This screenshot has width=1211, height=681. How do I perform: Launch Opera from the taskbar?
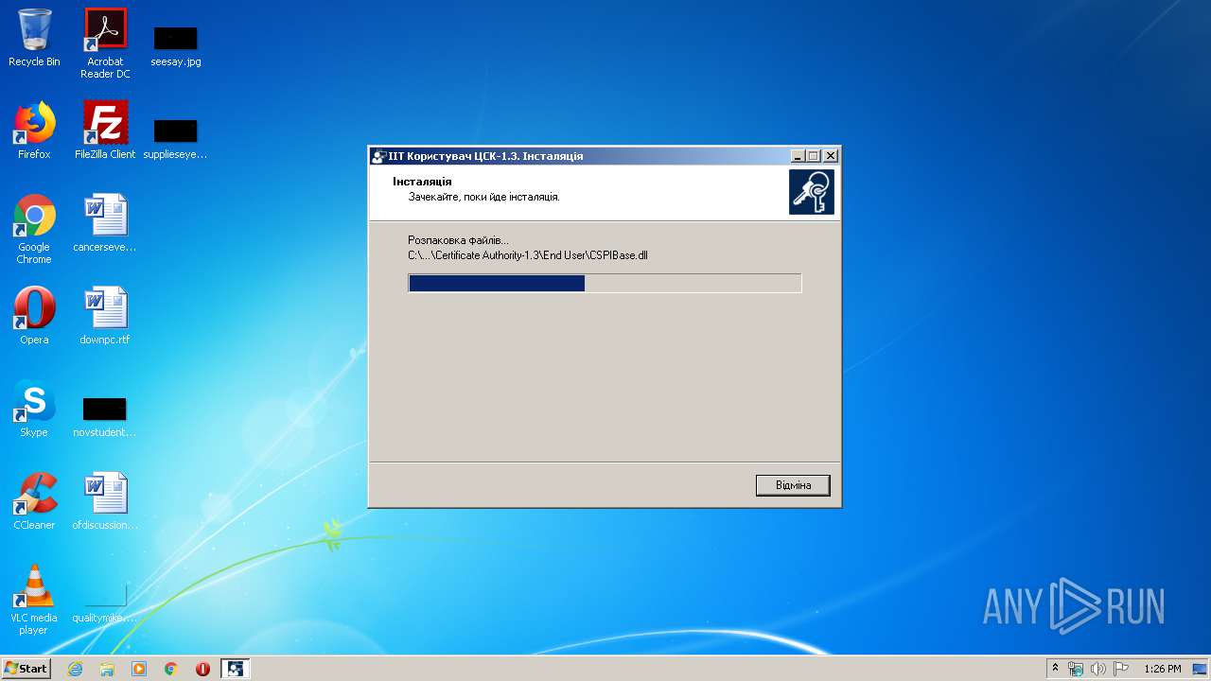(202, 669)
